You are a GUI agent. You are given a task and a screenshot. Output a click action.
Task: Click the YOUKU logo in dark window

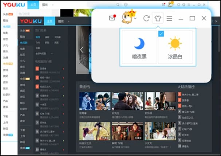pos(31,21)
